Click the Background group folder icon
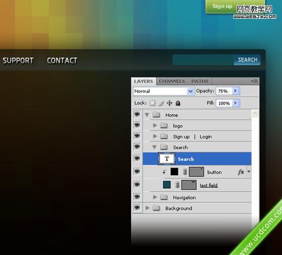This screenshot has height=255, width=282. [x=156, y=208]
